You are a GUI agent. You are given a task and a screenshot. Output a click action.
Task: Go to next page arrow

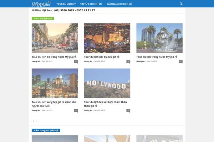[37, 121]
